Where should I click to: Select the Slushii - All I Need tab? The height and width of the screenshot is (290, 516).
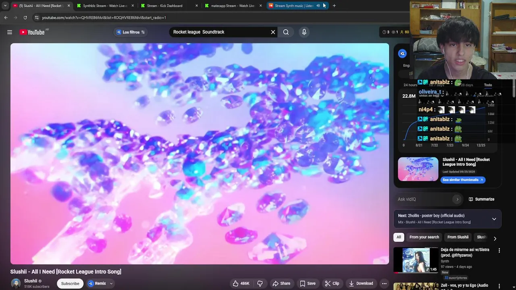[41, 6]
